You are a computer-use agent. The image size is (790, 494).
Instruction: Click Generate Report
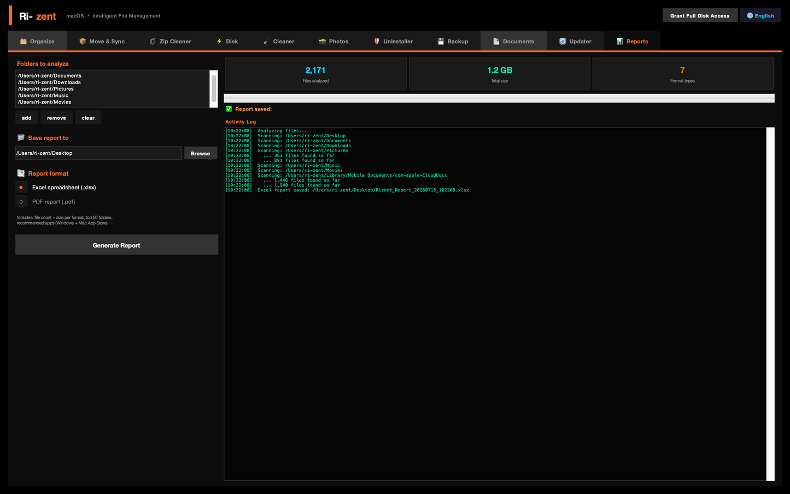pyautogui.click(x=116, y=245)
